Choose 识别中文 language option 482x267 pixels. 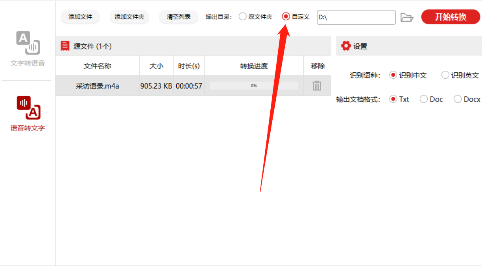(x=393, y=75)
